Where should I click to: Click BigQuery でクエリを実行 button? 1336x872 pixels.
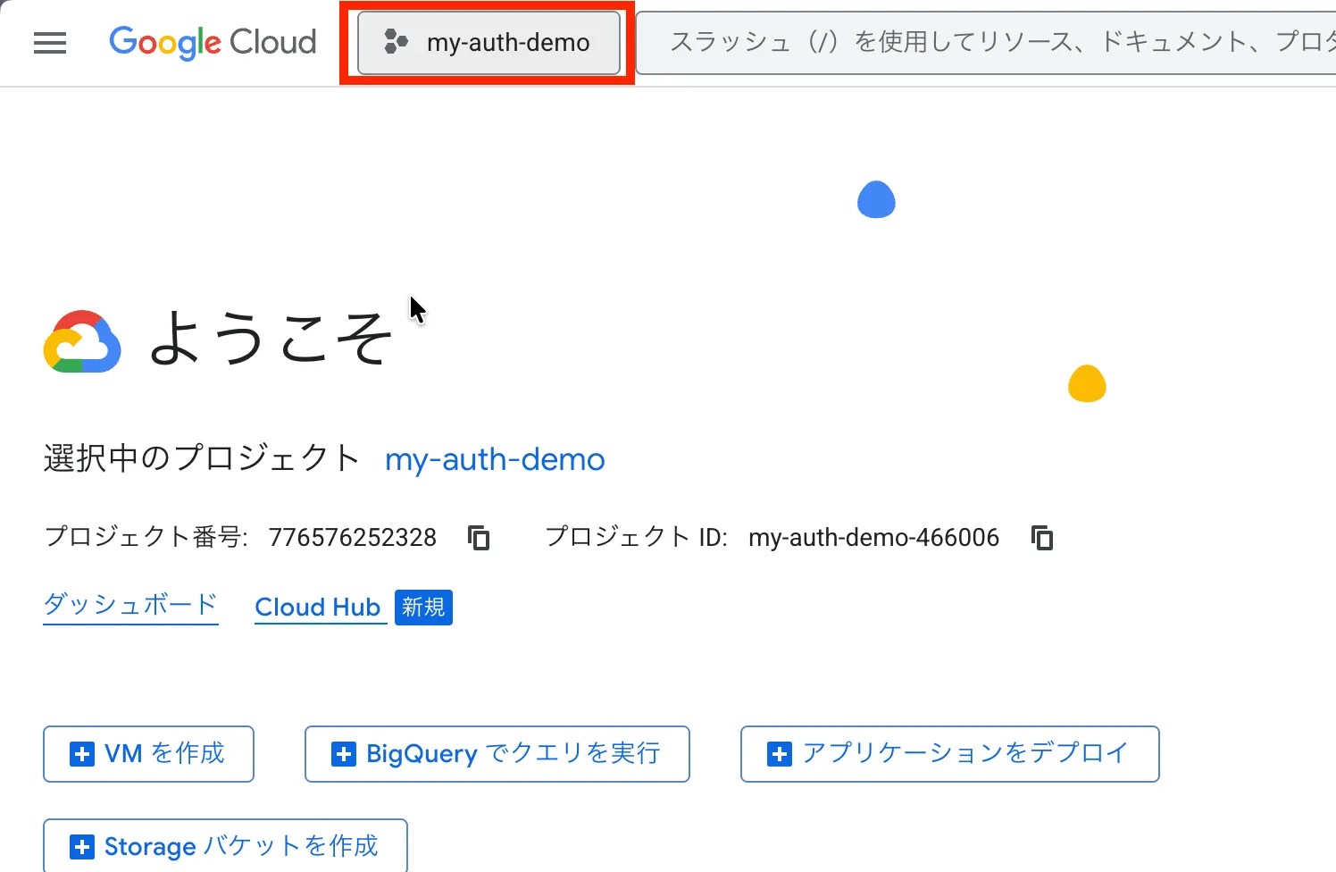497,754
